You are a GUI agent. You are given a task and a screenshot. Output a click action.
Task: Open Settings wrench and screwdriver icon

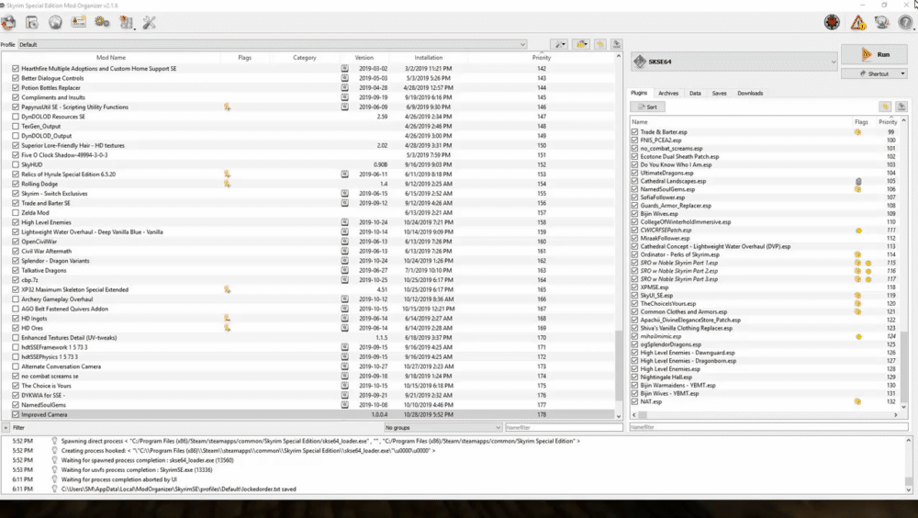pos(150,23)
